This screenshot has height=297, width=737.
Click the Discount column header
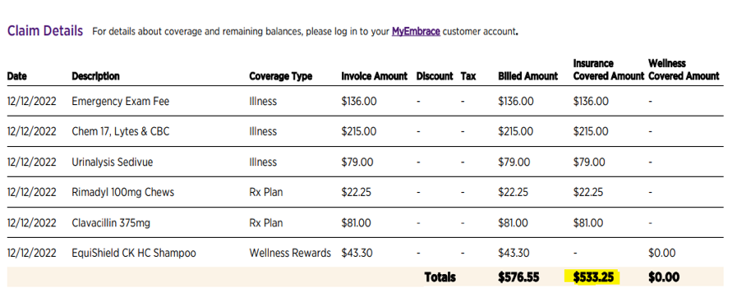tap(435, 76)
